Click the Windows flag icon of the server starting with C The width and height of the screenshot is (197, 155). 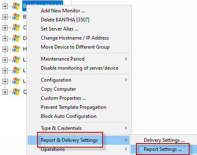pos(16,28)
